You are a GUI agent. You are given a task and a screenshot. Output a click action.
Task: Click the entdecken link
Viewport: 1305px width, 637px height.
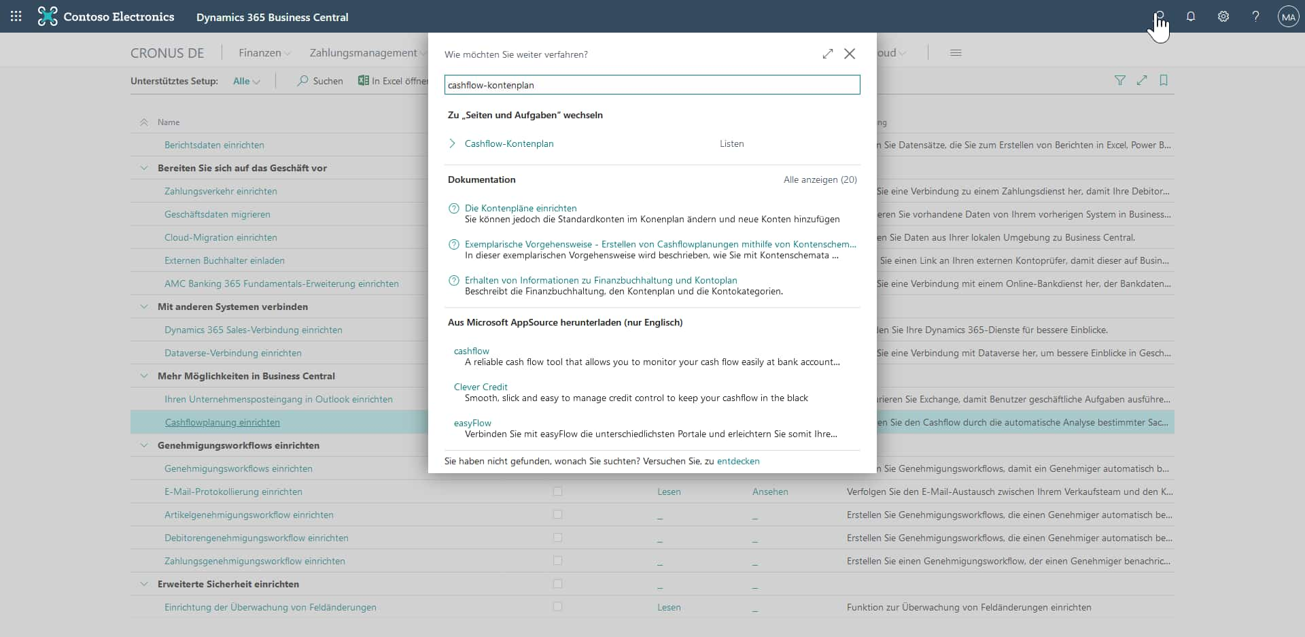tap(738, 461)
